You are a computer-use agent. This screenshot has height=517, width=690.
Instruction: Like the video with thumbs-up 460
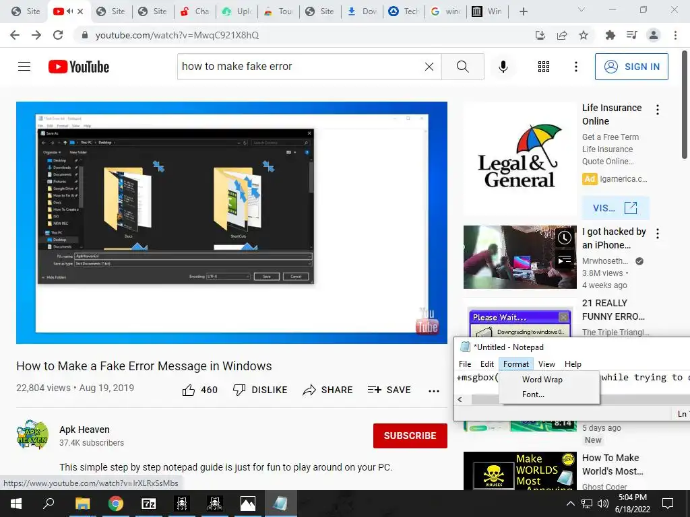click(199, 390)
